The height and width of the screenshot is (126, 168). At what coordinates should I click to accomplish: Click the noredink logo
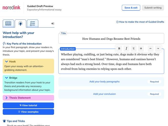pos(11,8)
